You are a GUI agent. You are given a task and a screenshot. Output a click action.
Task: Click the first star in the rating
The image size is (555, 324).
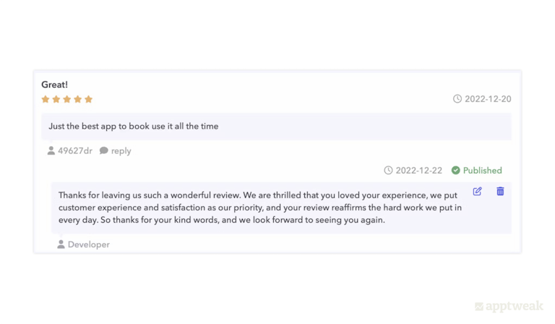tap(46, 99)
